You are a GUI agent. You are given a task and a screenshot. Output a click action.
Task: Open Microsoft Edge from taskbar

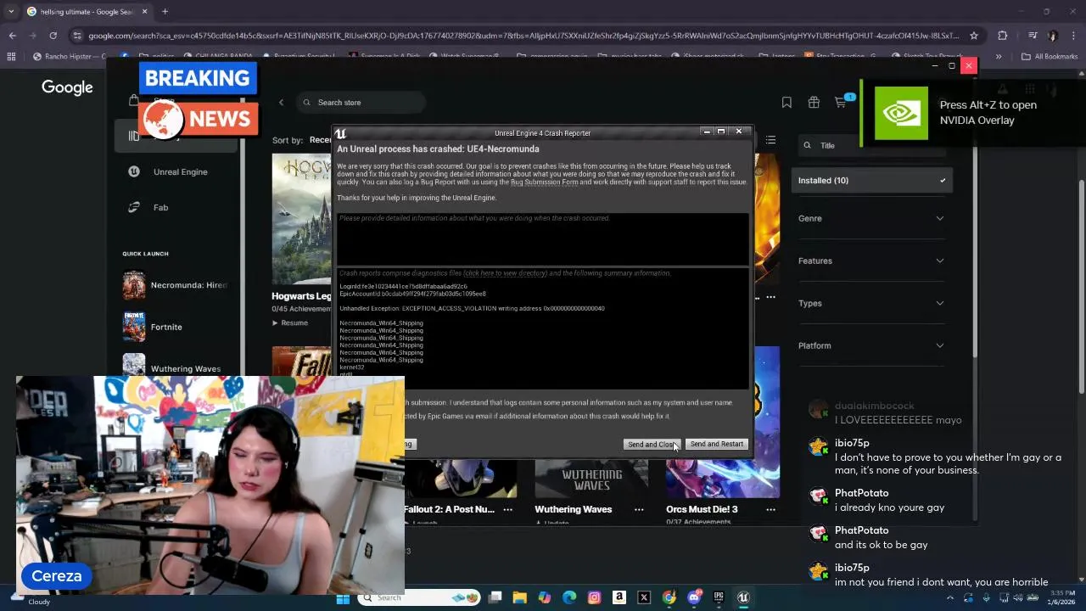pos(569,598)
